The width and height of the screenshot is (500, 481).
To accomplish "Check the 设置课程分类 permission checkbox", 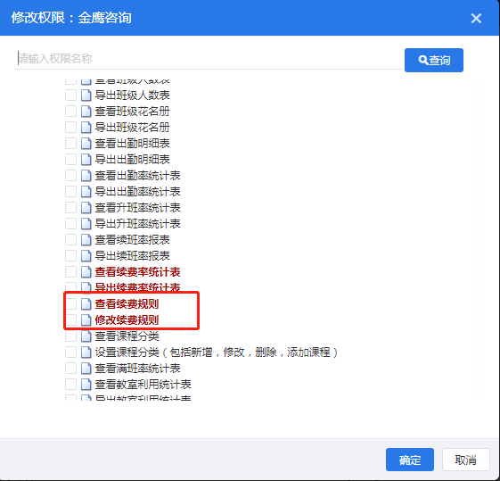I will (70, 352).
